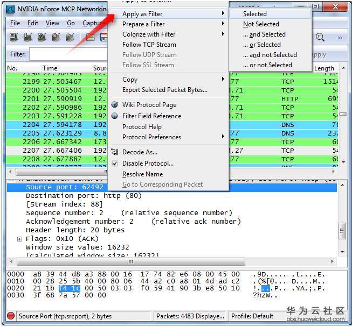
Task: Show hidden toolbar items via chevron
Action: (340, 38)
